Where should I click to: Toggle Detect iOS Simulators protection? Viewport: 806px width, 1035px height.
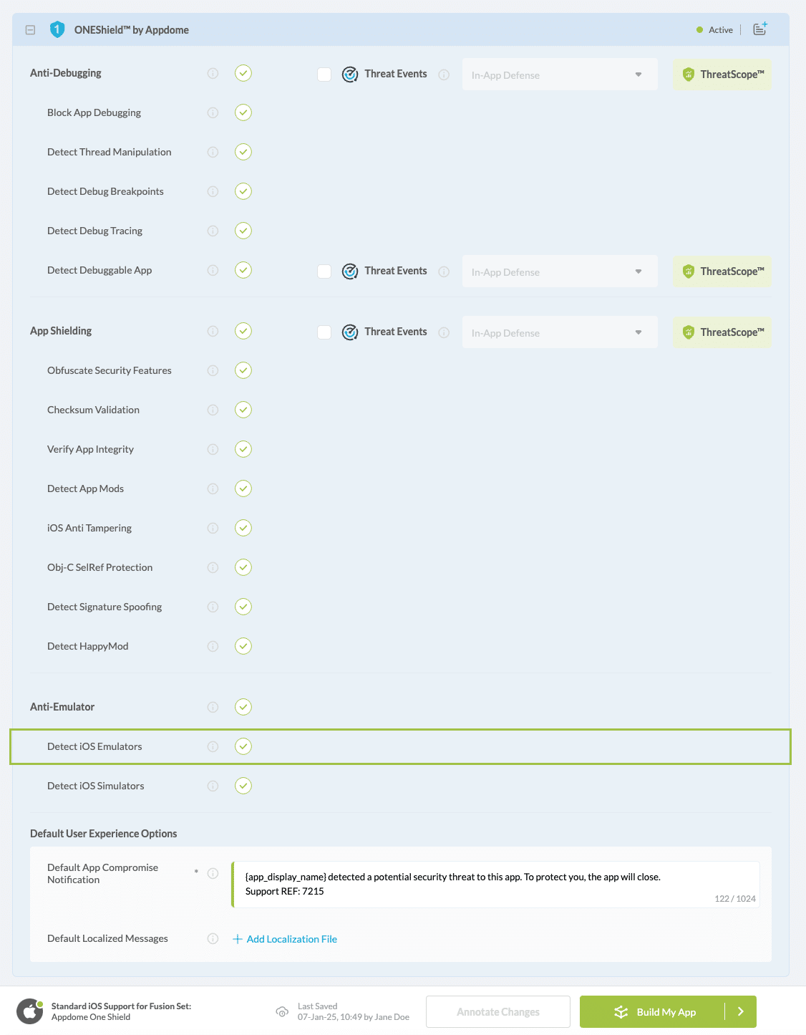coord(243,786)
